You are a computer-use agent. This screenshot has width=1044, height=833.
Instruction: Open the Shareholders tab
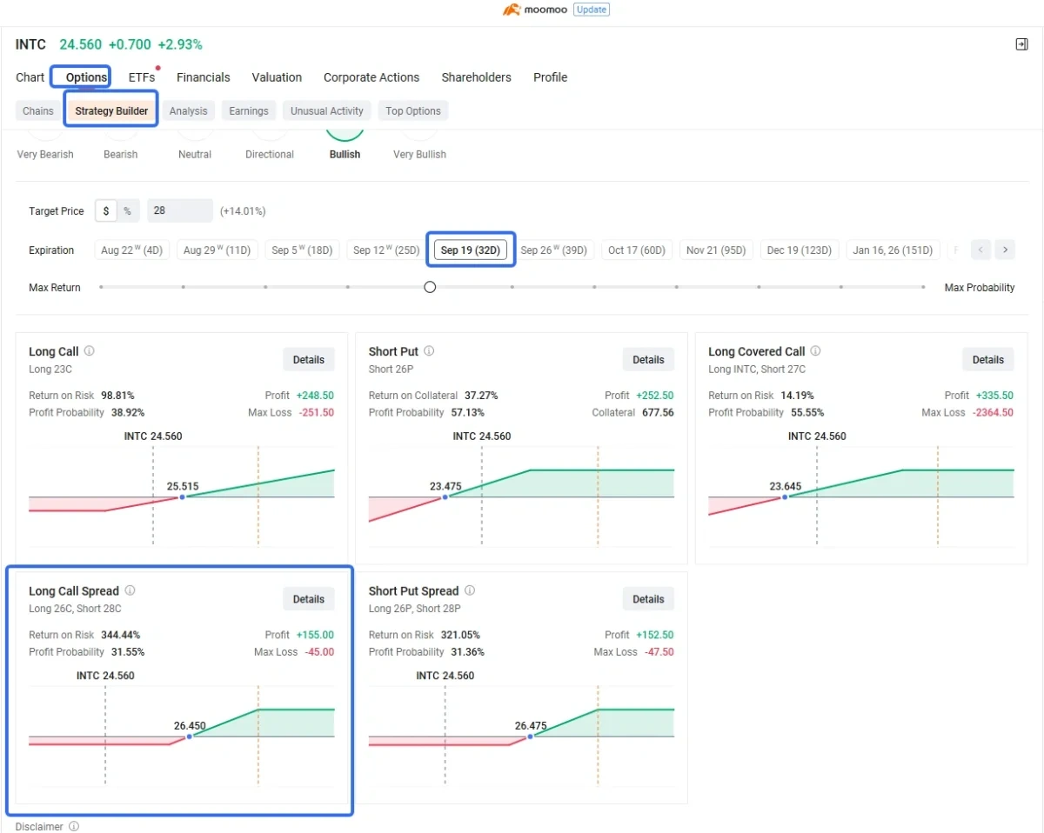(x=476, y=77)
